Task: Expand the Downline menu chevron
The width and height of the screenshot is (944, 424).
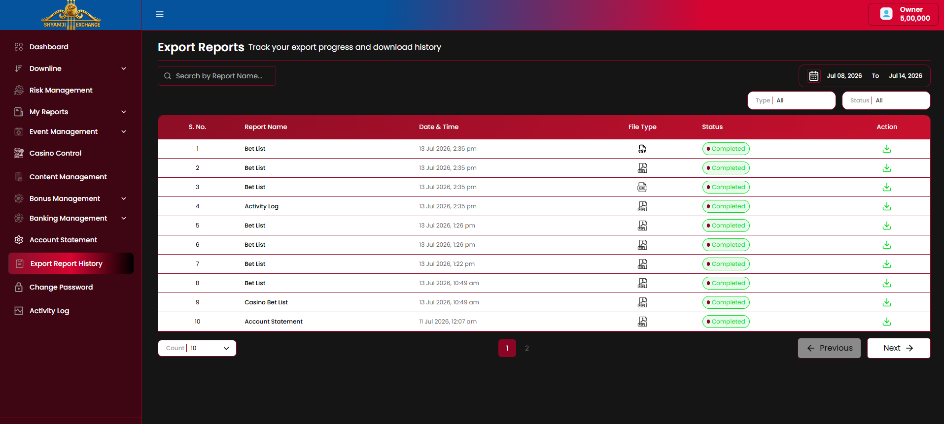Action: coord(124,68)
